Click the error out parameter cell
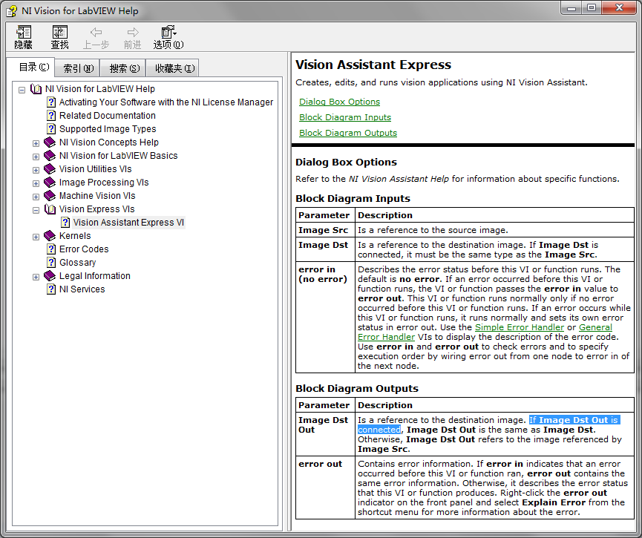 [325, 488]
